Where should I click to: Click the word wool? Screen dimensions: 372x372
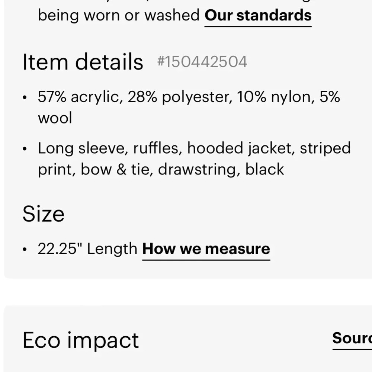(x=55, y=118)
